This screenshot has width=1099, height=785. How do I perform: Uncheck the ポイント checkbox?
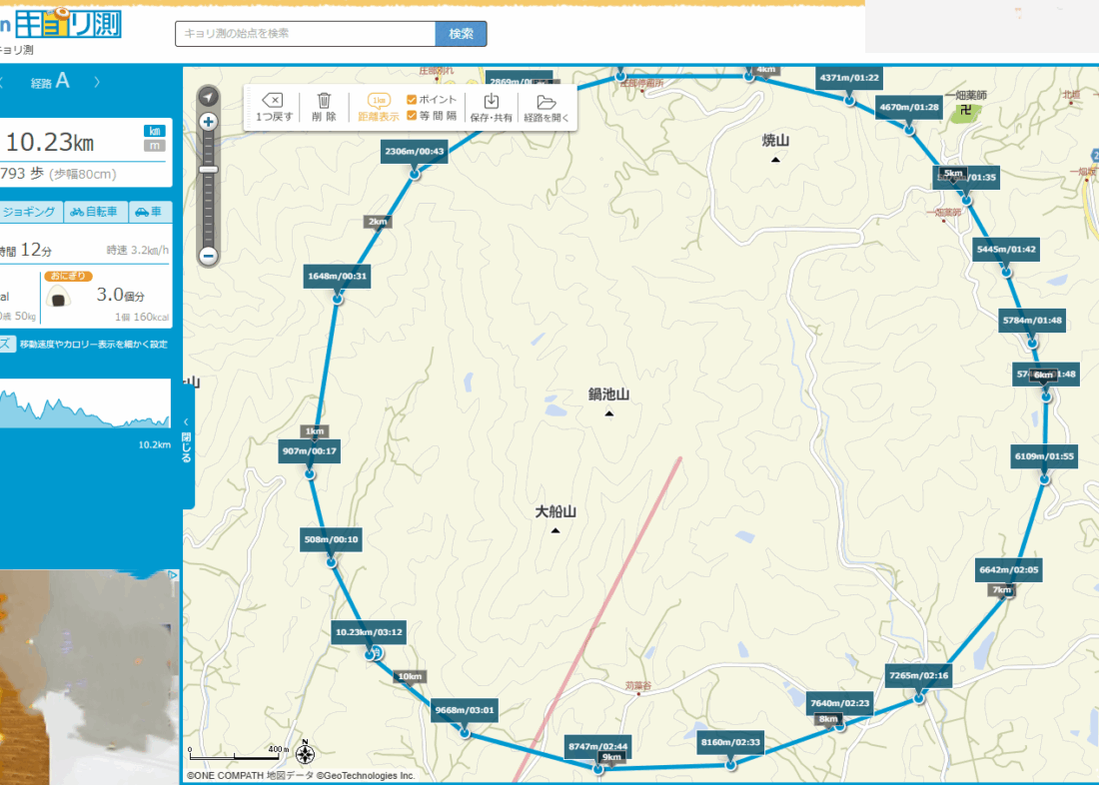pos(412,100)
